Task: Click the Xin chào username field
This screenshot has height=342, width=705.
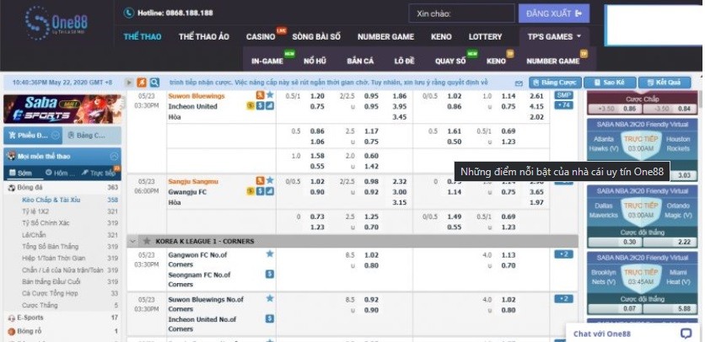Action: point(462,13)
